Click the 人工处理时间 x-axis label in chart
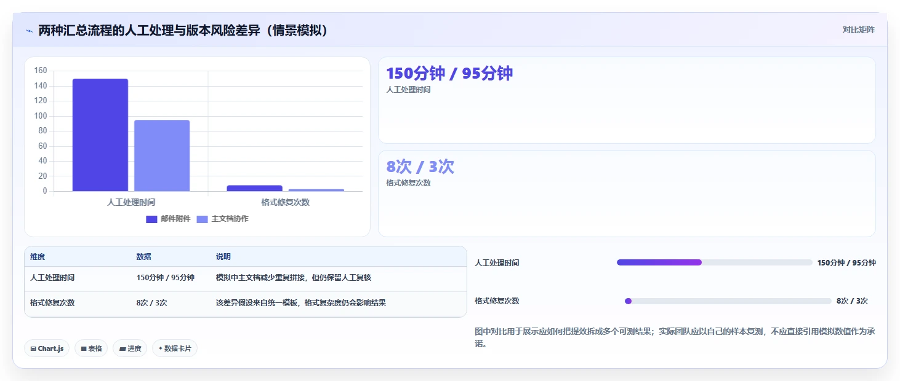Viewport: 900px width, 381px height. (131, 202)
